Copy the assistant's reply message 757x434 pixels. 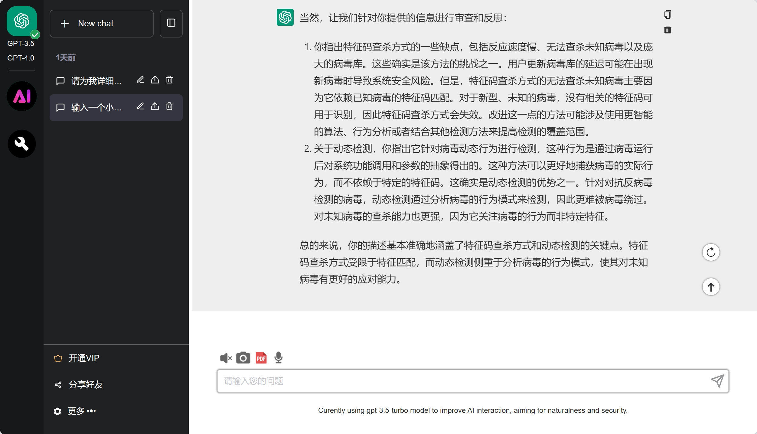point(667,15)
